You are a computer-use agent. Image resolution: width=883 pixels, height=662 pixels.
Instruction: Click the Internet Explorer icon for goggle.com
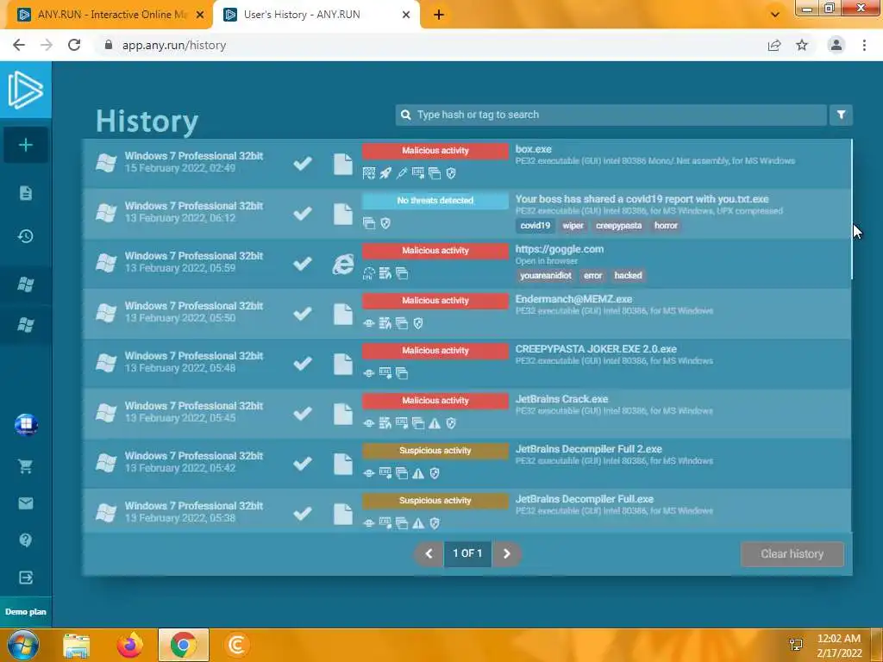pyautogui.click(x=343, y=264)
